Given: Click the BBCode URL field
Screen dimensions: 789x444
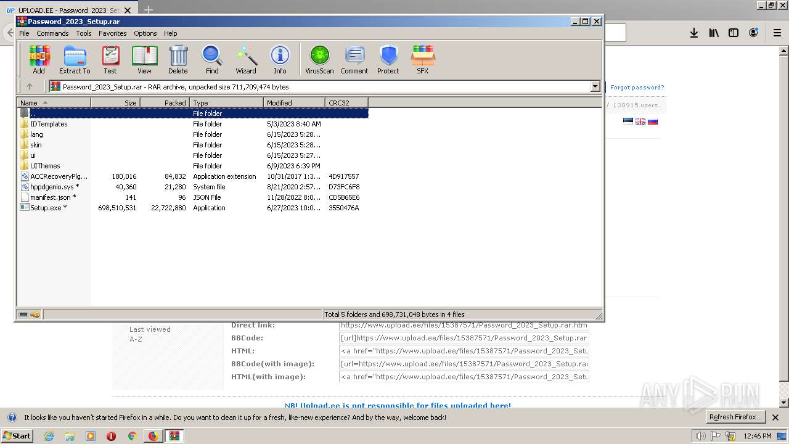Looking at the screenshot, I should (464, 338).
